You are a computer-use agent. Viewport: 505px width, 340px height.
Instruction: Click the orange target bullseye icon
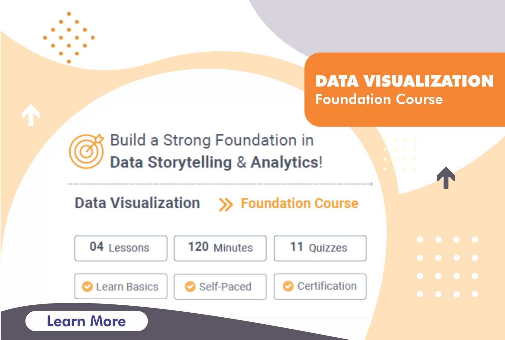coord(86,151)
